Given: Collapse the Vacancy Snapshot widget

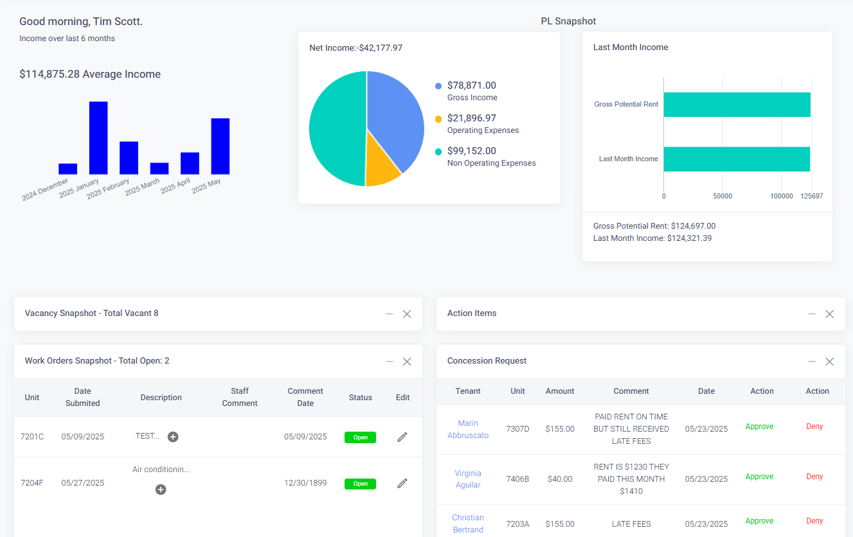Looking at the screenshot, I should [390, 314].
